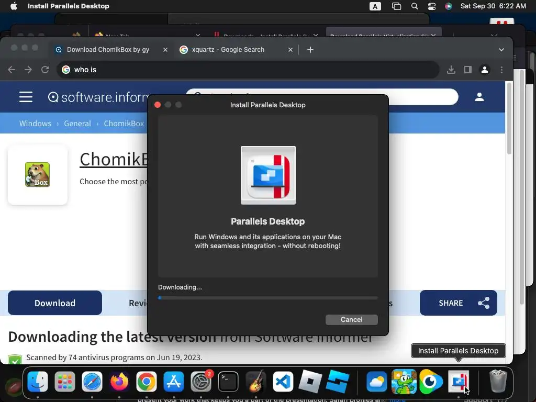Open Safari from the Dock

pos(92,382)
